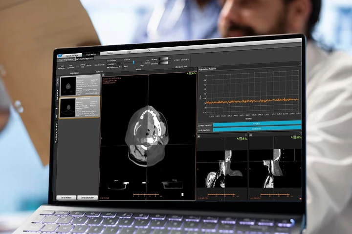Click the Set as Primary button
Screen dimensions: 352x234
[66, 198]
